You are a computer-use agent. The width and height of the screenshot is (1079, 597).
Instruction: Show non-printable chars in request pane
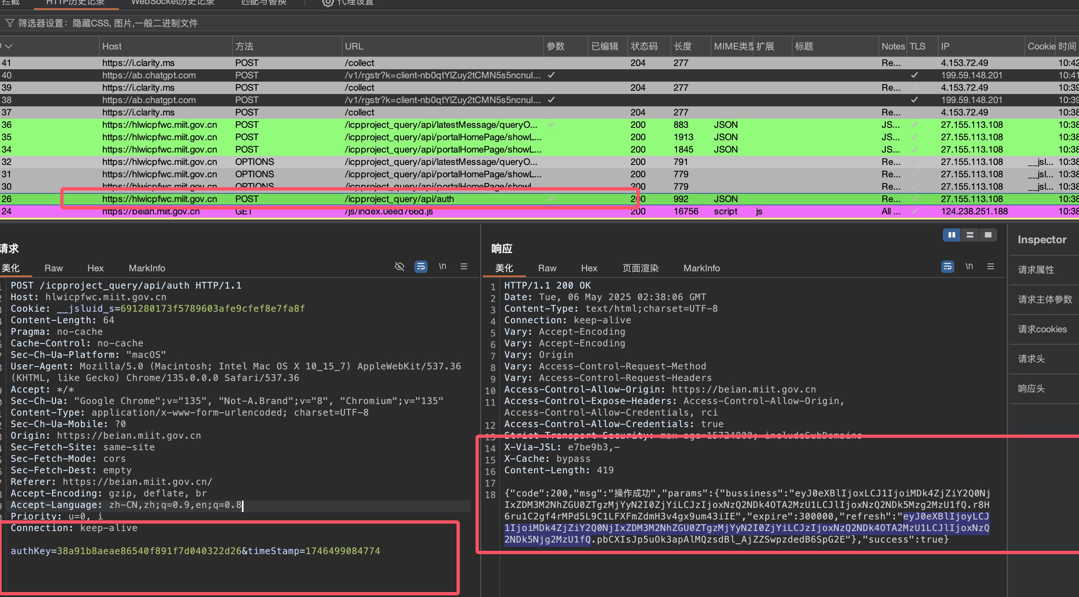442,266
